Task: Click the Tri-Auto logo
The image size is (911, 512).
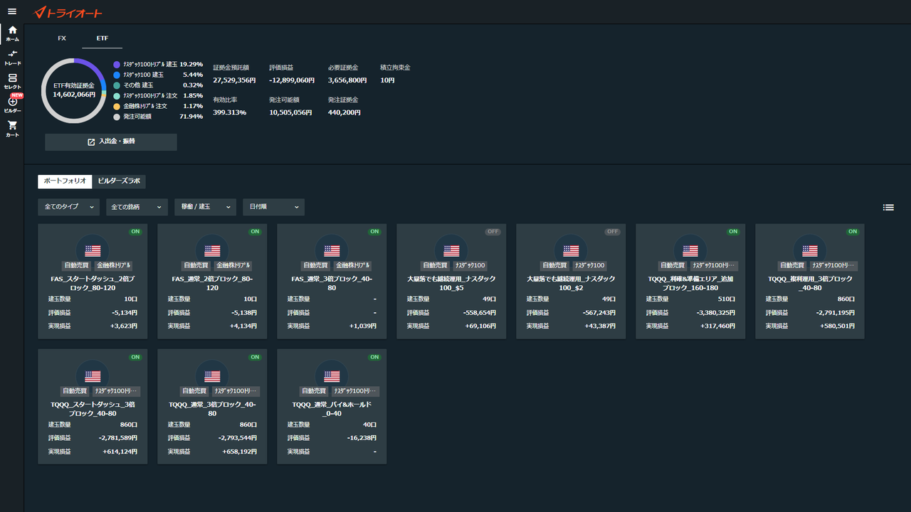Action: (x=68, y=12)
